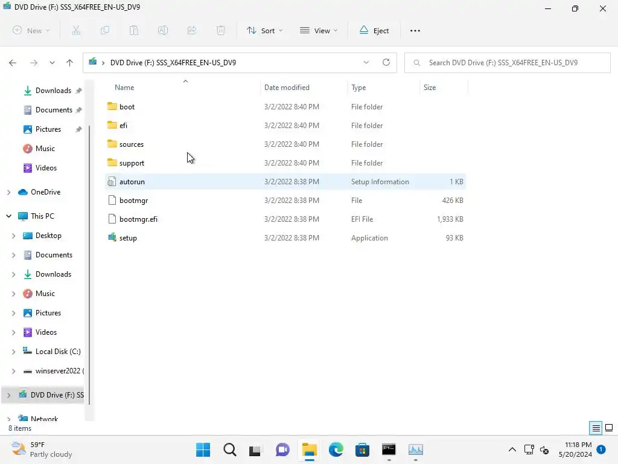Click the navigation pane scrollbar
This screenshot has width=618, height=464.
(x=89, y=265)
